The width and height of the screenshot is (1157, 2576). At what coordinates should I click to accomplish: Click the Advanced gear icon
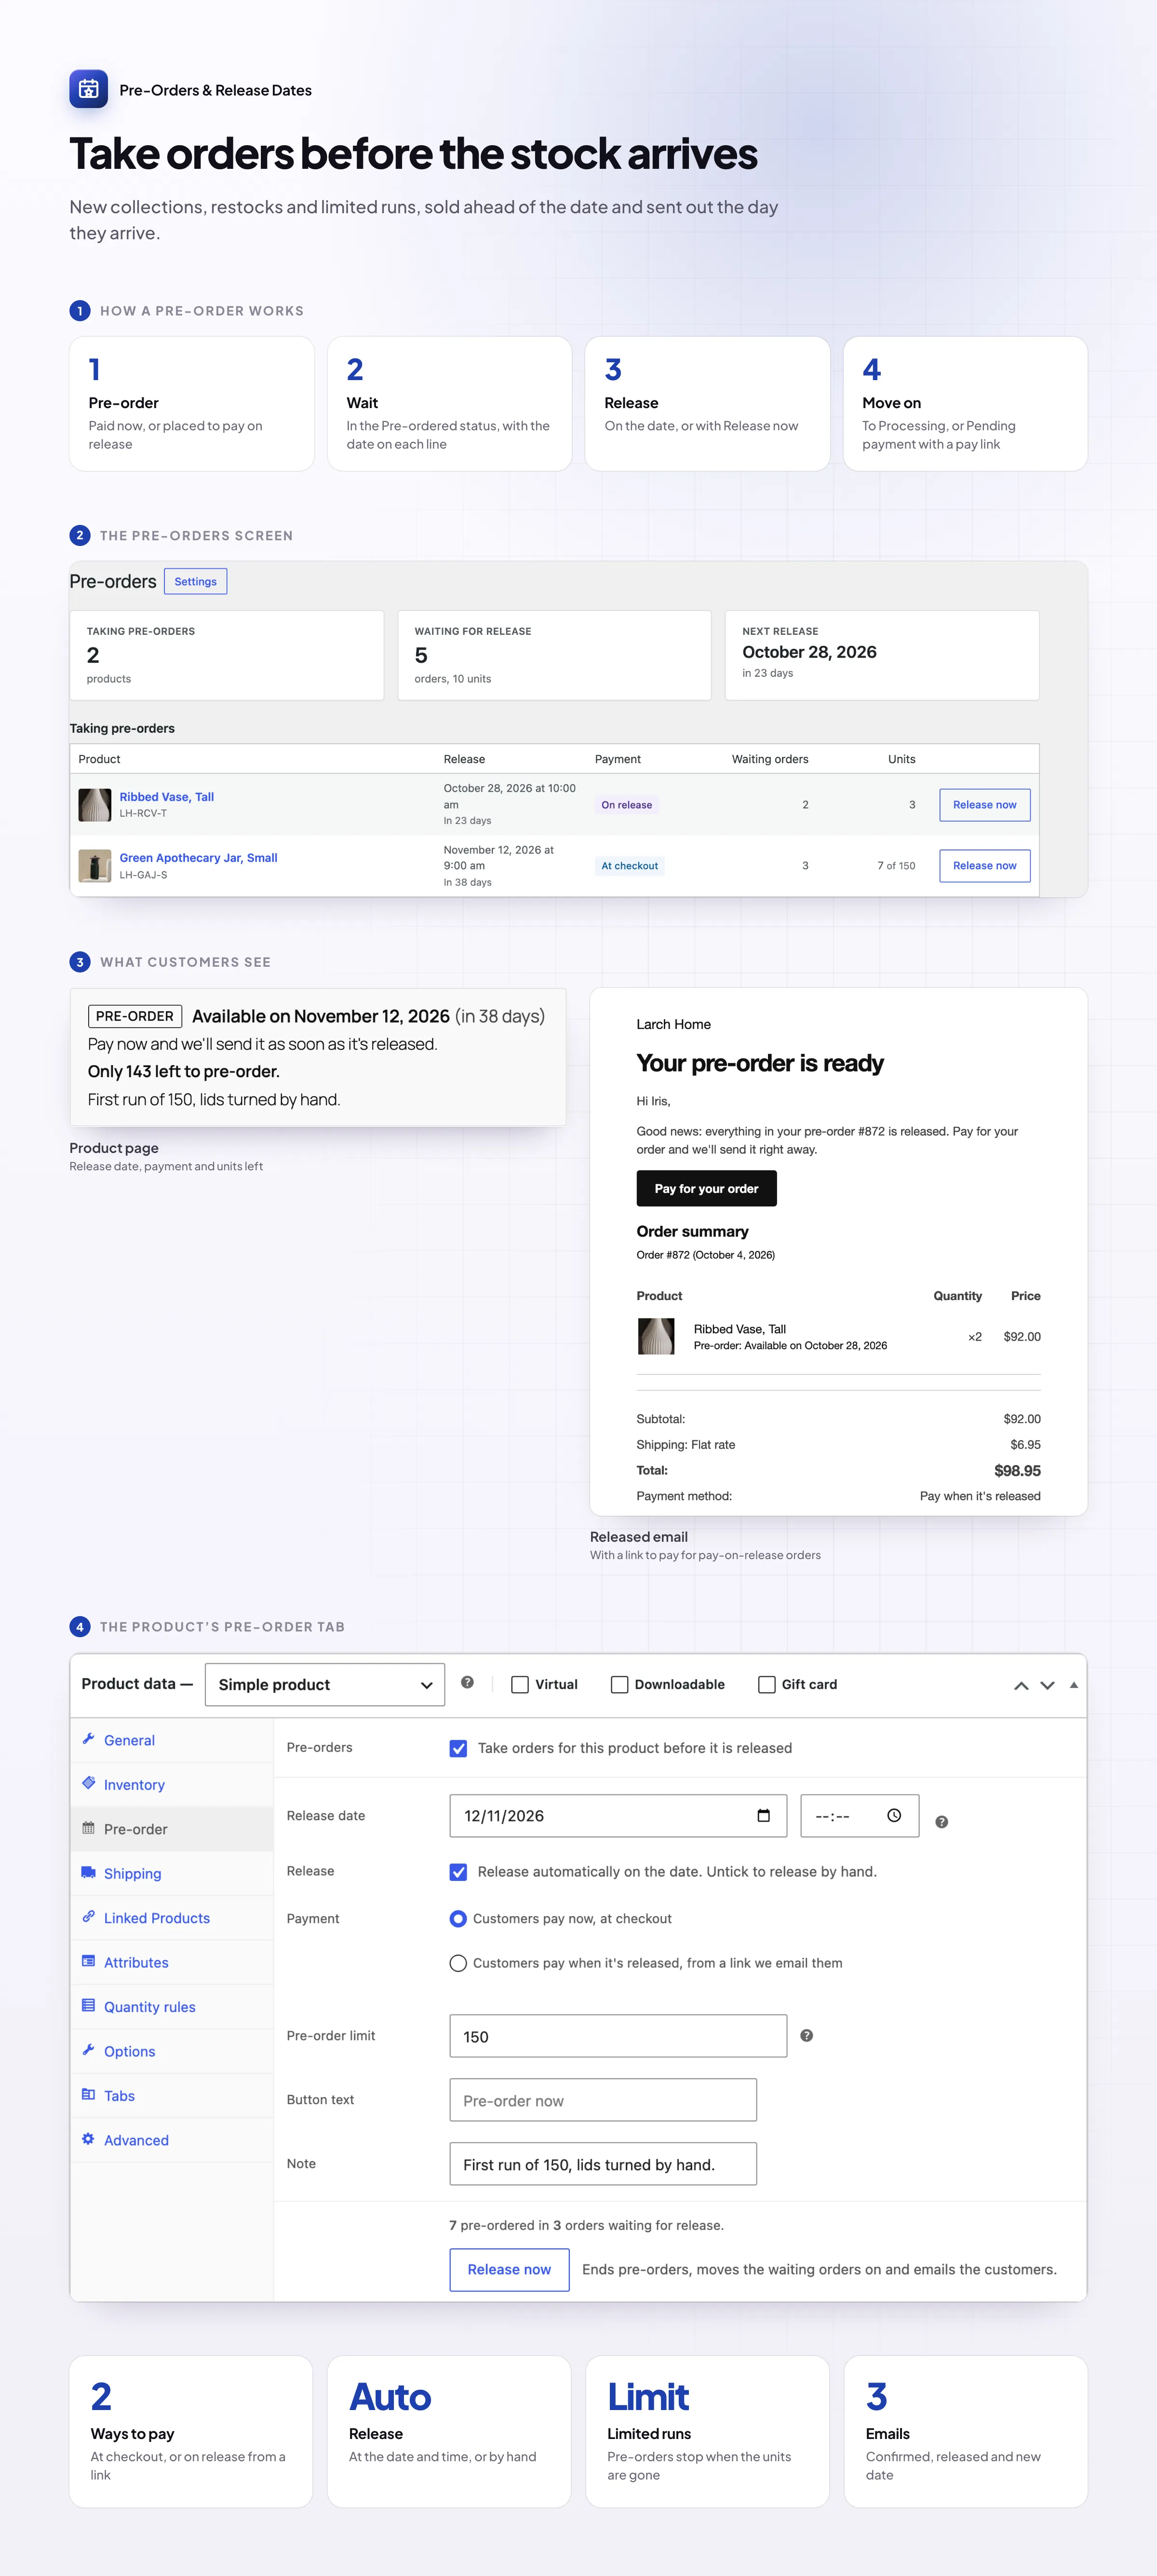(x=88, y=2139)
